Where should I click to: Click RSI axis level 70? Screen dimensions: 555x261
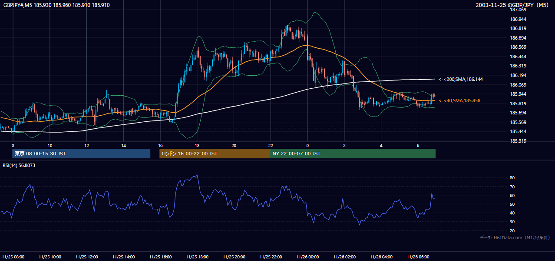coord(512,187)
